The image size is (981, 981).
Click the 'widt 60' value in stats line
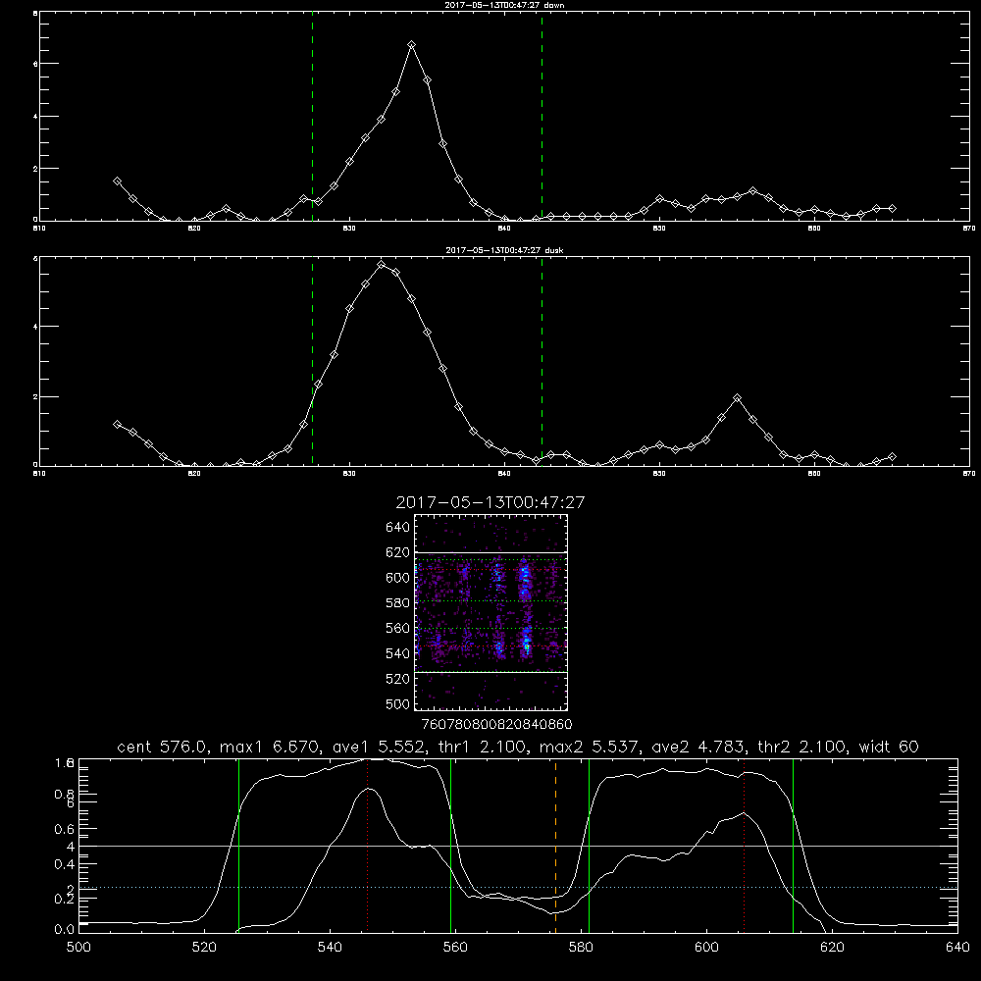[889, 747]
